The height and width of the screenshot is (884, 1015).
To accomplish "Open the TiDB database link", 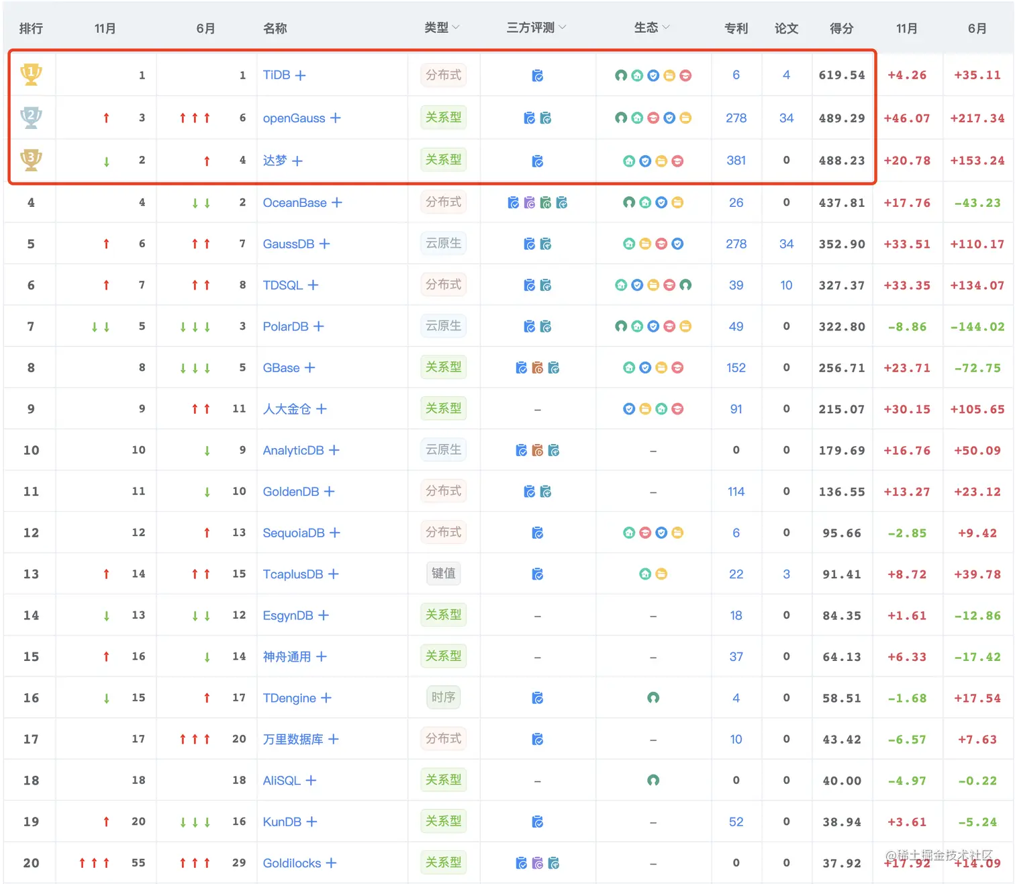I will 277,75.
